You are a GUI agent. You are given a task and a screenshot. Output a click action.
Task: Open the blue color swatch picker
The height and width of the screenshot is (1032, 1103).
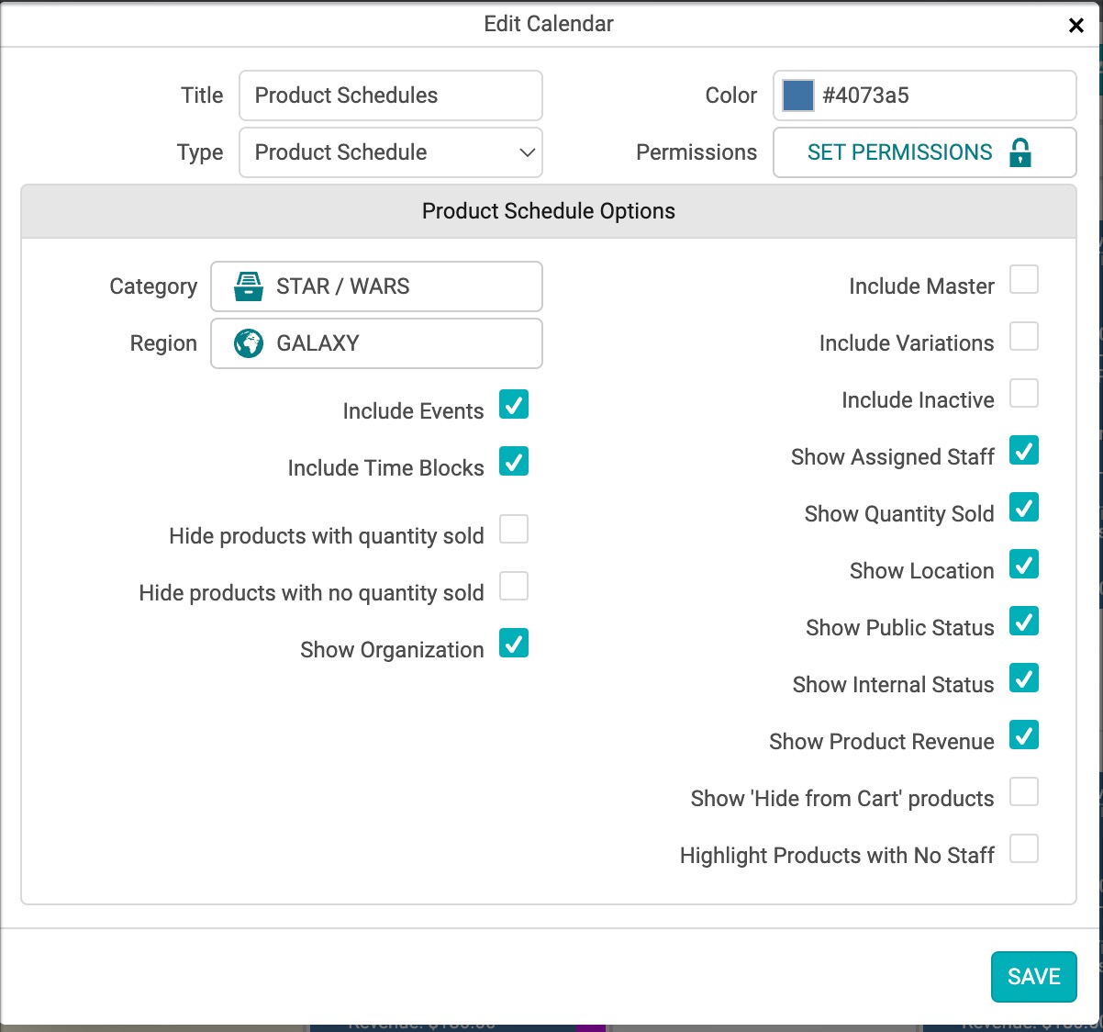(797, 95)
